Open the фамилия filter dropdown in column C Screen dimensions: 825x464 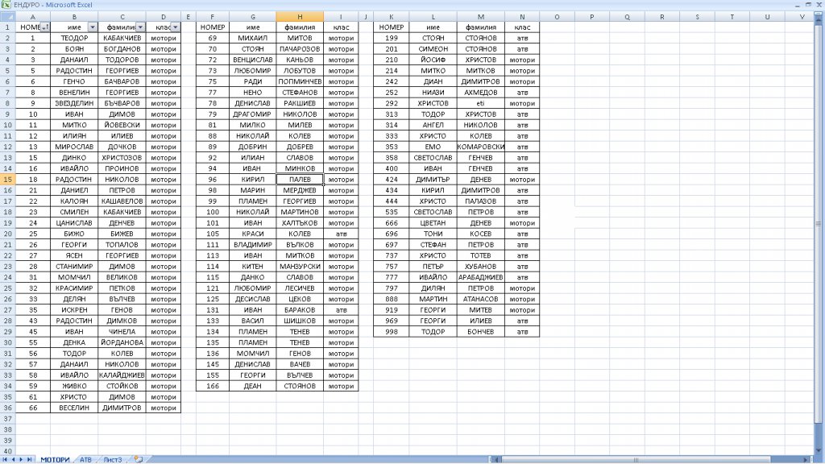pos(140,27)
